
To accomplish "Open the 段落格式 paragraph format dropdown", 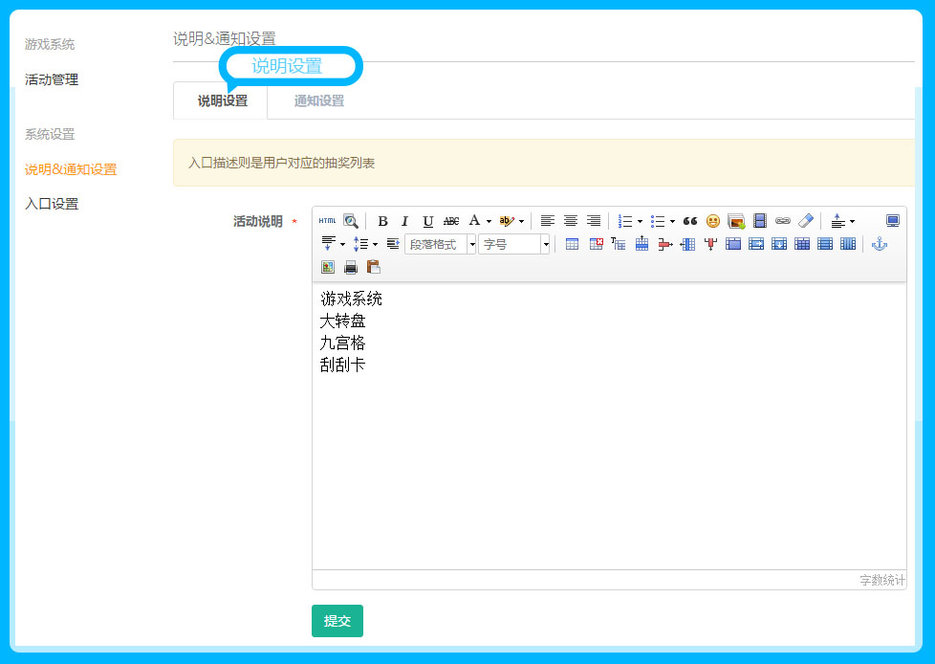I will pyautogui.click(x=440, y=244).
